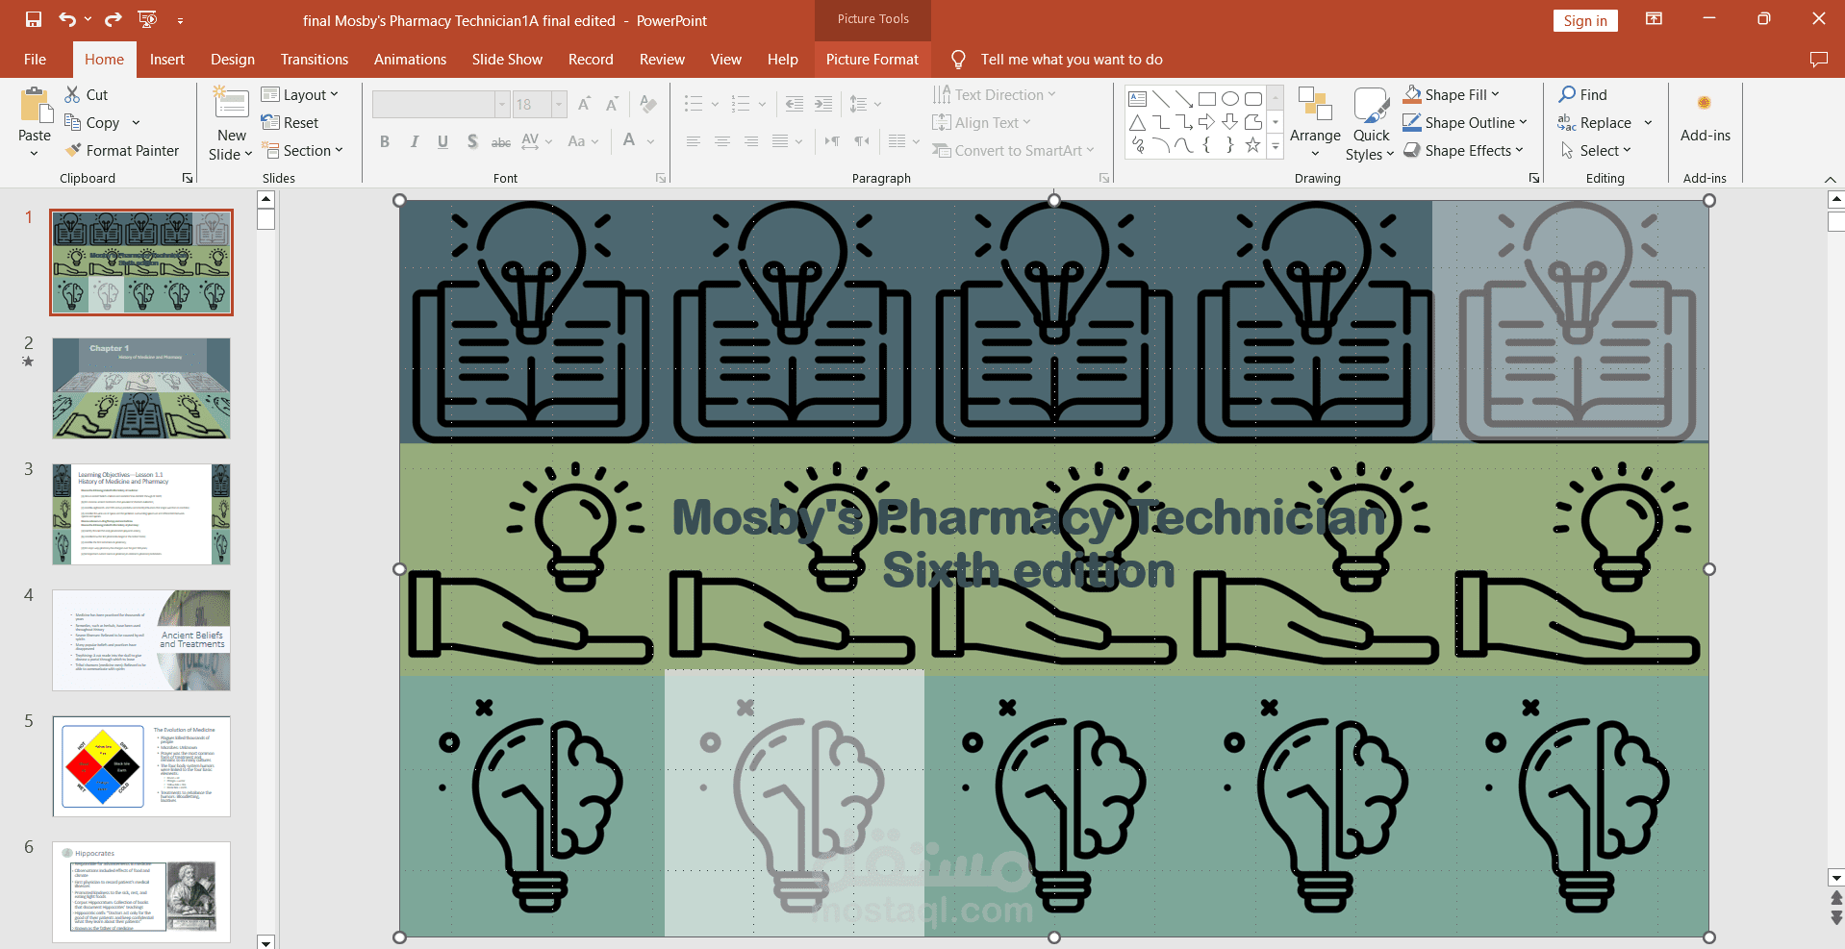Toggle Center paragraph alignment
The image size is (1845, 949).
point(721,141)
